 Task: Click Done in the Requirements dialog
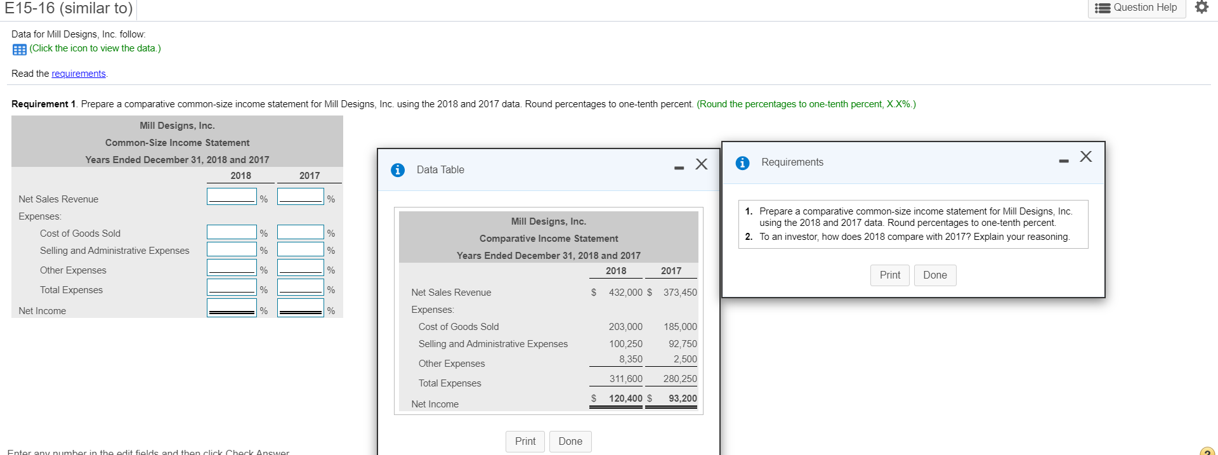(x=934, y=275)
